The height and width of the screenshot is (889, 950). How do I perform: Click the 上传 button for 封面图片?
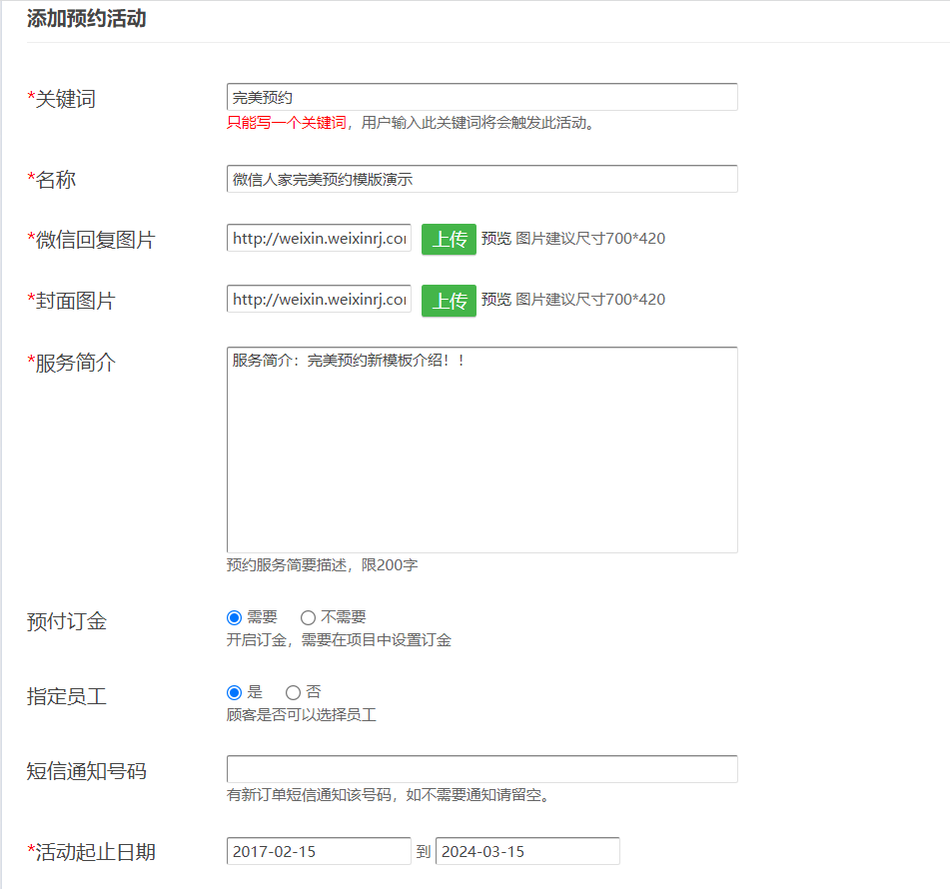[x=449, y=301]
